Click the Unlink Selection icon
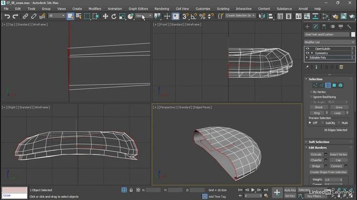Viewport: 357px width, 200px height. (33, 16)
